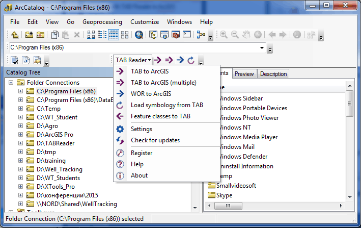Click the blue WOR to ArcGIS toolbar arrow
361x228 pixels.
tap(180, 60)
